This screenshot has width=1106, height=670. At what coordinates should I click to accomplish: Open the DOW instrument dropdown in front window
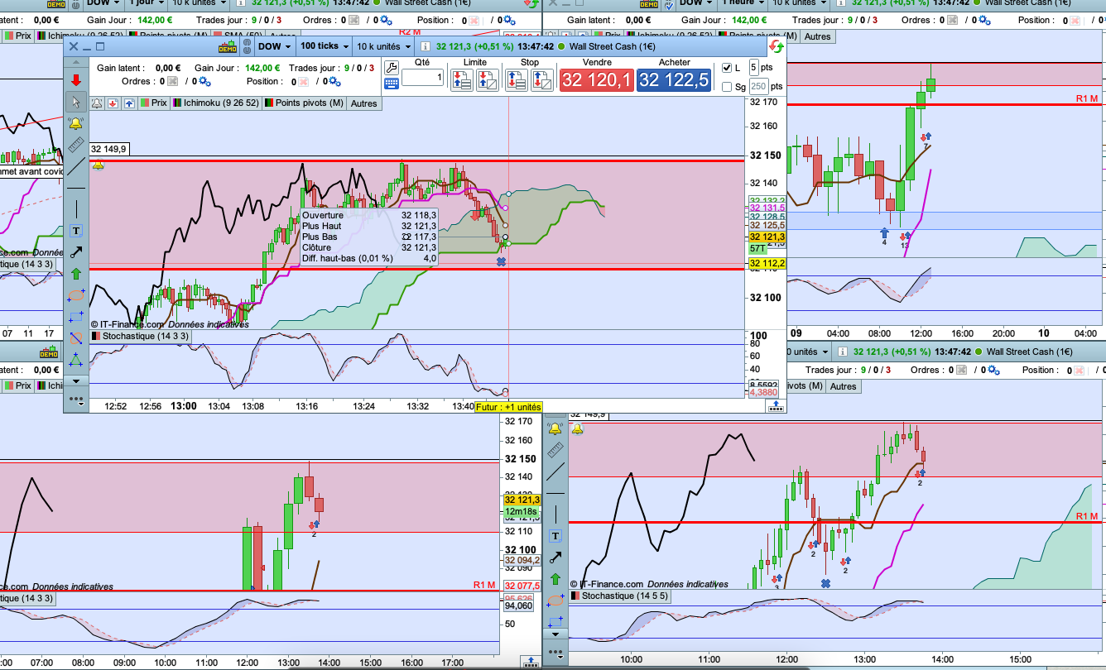(x=274, y=46)
